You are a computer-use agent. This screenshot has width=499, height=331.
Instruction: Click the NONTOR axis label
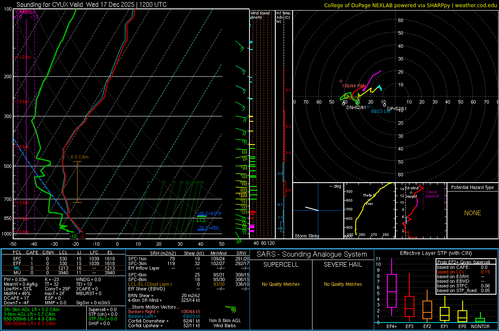[480, 326]
